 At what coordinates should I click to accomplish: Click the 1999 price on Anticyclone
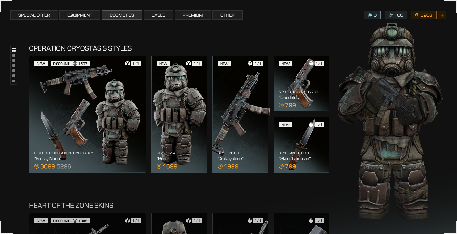(x=231, y=166)
